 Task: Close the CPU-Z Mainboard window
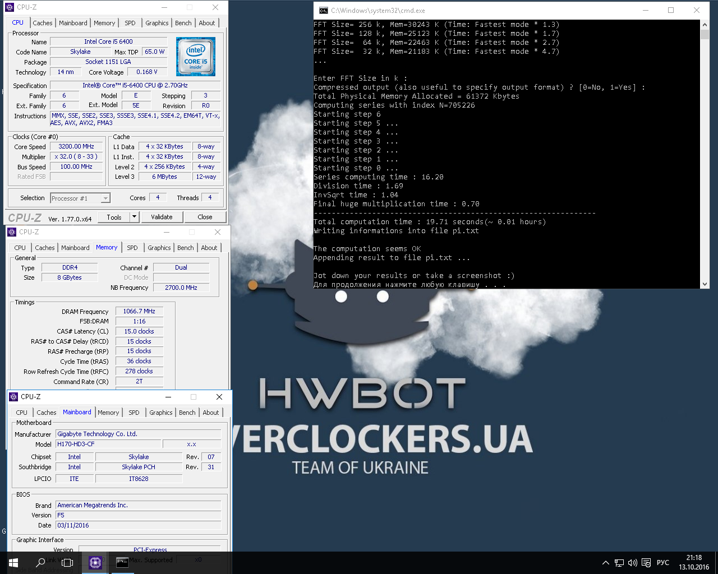[219, 397]
